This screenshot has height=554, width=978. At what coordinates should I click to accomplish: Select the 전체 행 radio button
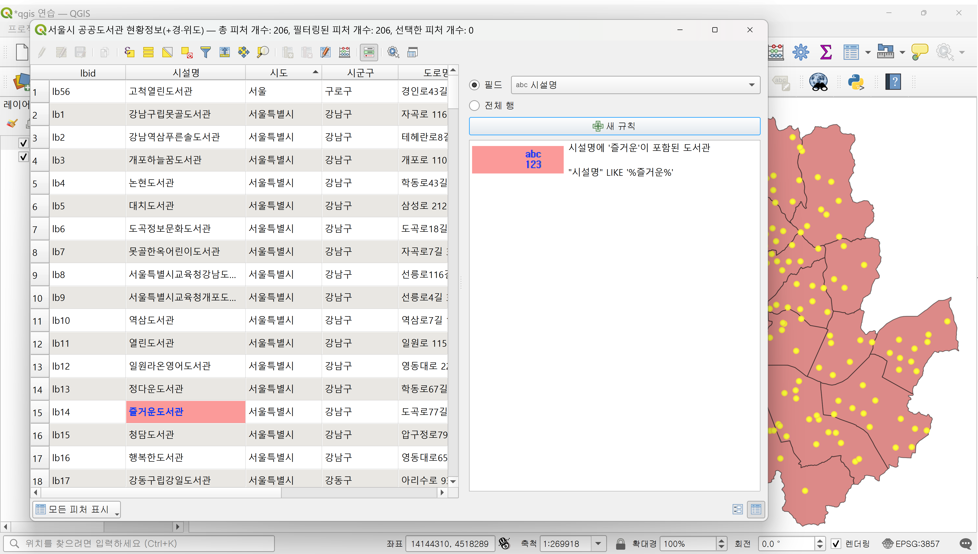pos(474,105)
